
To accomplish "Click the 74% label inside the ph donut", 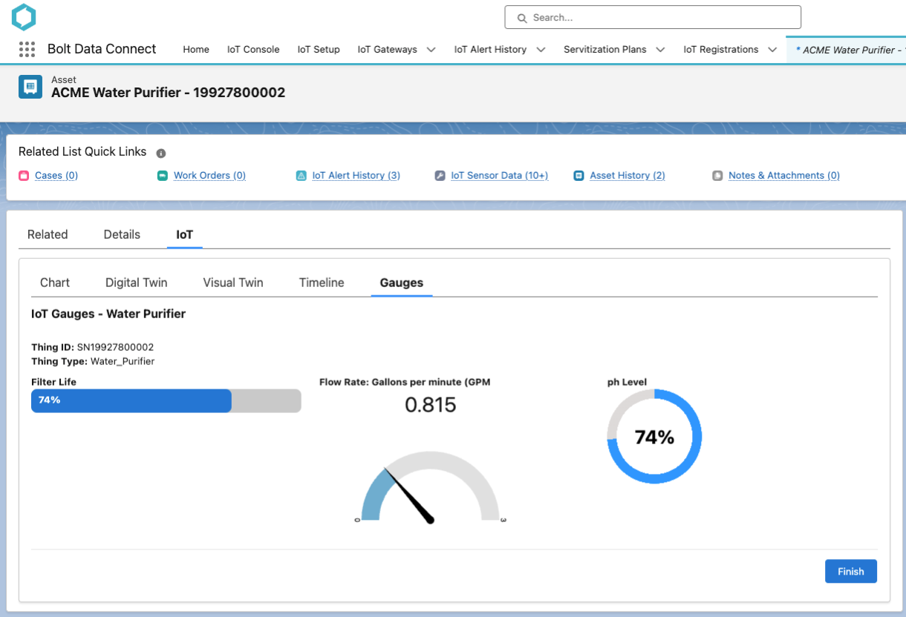I will (654, 438).
